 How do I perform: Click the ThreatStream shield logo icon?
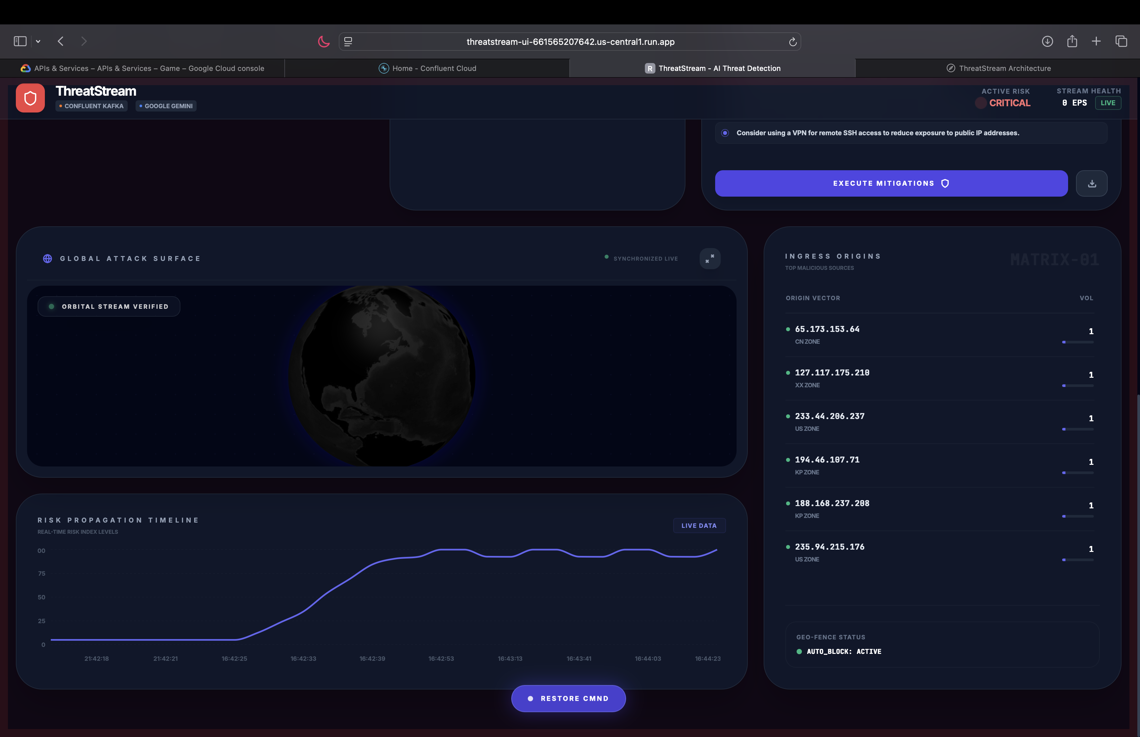click(x=30, y=98)
